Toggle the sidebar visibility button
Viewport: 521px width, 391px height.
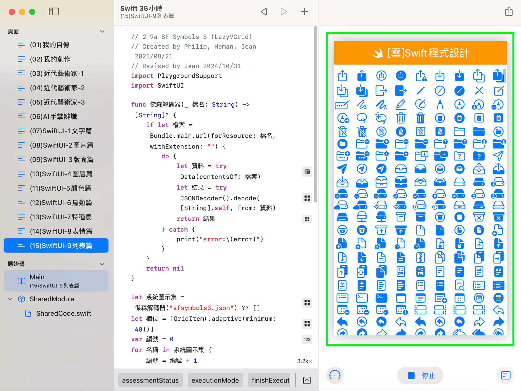click(x=54, y=12)
